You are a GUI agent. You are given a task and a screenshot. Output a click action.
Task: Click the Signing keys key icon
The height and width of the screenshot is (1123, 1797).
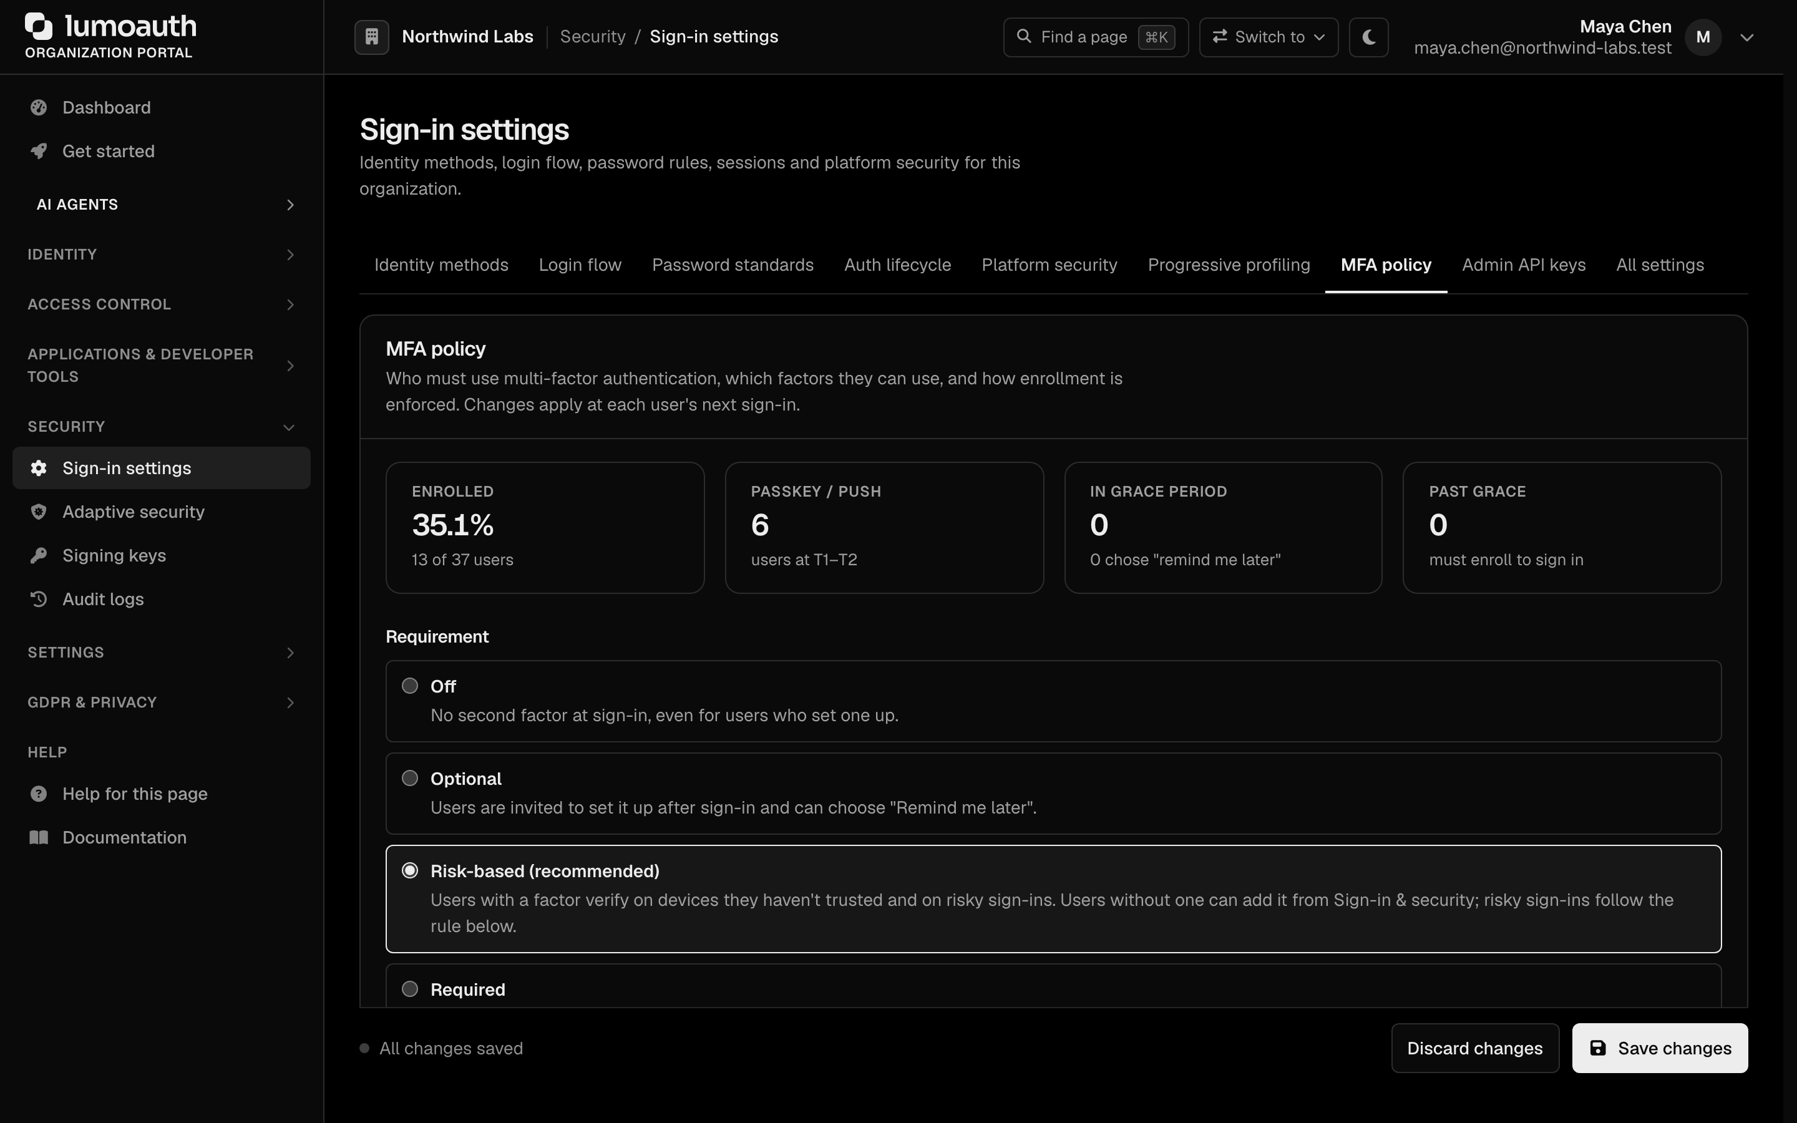tap(39, 555)
